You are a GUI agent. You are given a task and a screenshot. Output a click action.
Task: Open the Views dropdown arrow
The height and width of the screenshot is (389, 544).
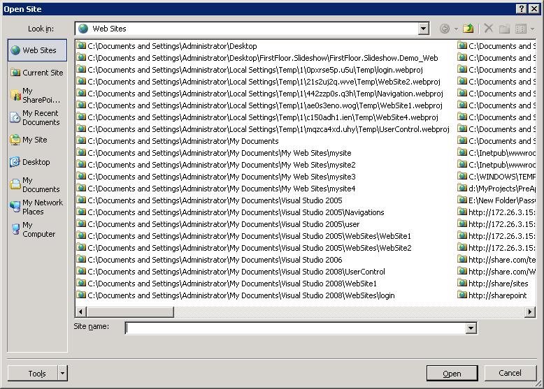click(x=533, y=29)
